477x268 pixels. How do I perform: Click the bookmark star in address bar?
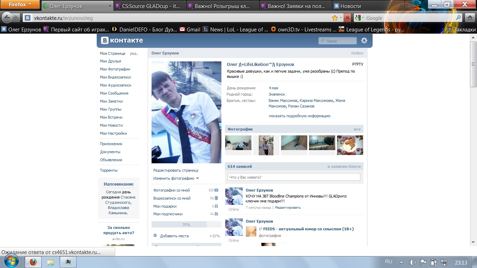pos(335,18)
